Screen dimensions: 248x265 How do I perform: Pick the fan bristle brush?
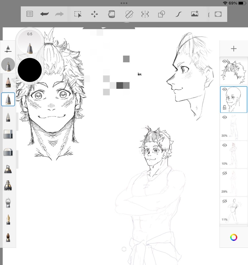pyautogui.click(x=8, y=203)
